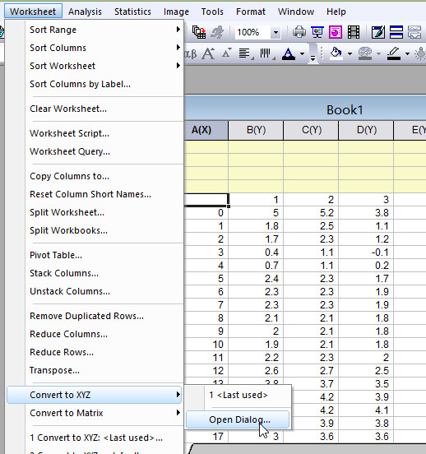Image resolution: width=426 pixels, height=454 pixels.
Task: Click the Print icon in toolbar
Action: click(299, 32)
